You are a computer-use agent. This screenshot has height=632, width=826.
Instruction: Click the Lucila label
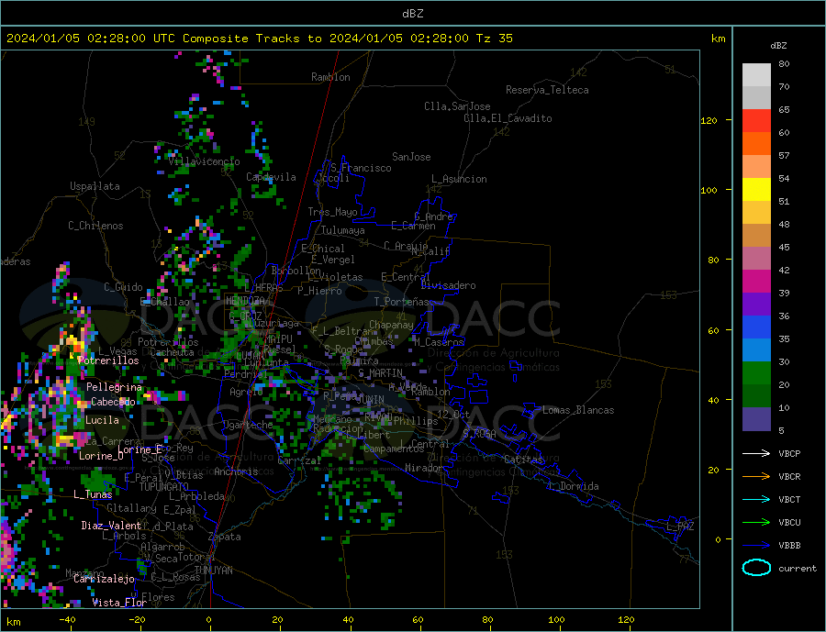point(102,420)
